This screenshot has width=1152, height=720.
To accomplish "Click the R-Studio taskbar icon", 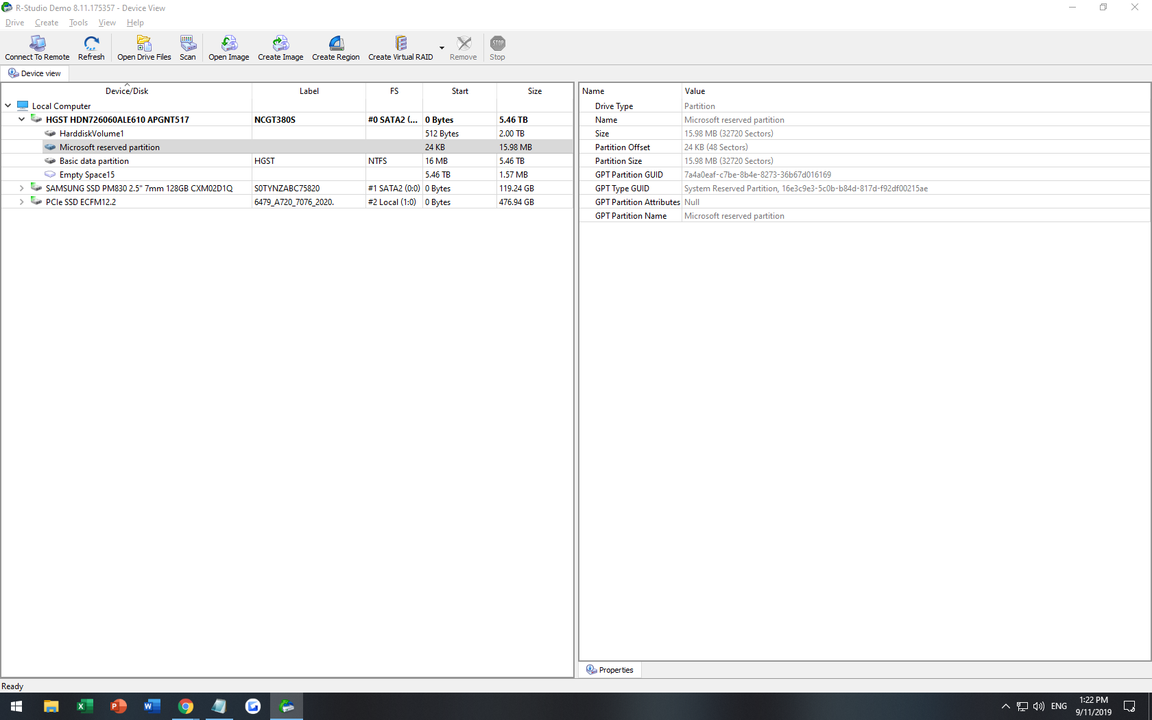I will coord(287,706).
